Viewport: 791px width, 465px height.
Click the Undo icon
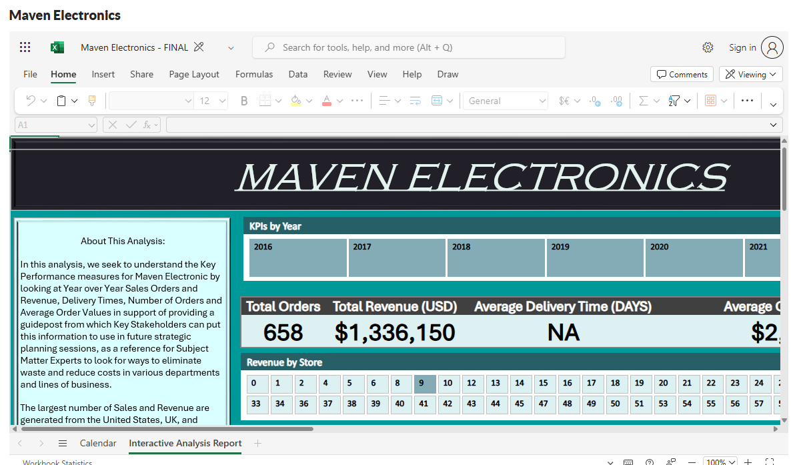(31, 100)
